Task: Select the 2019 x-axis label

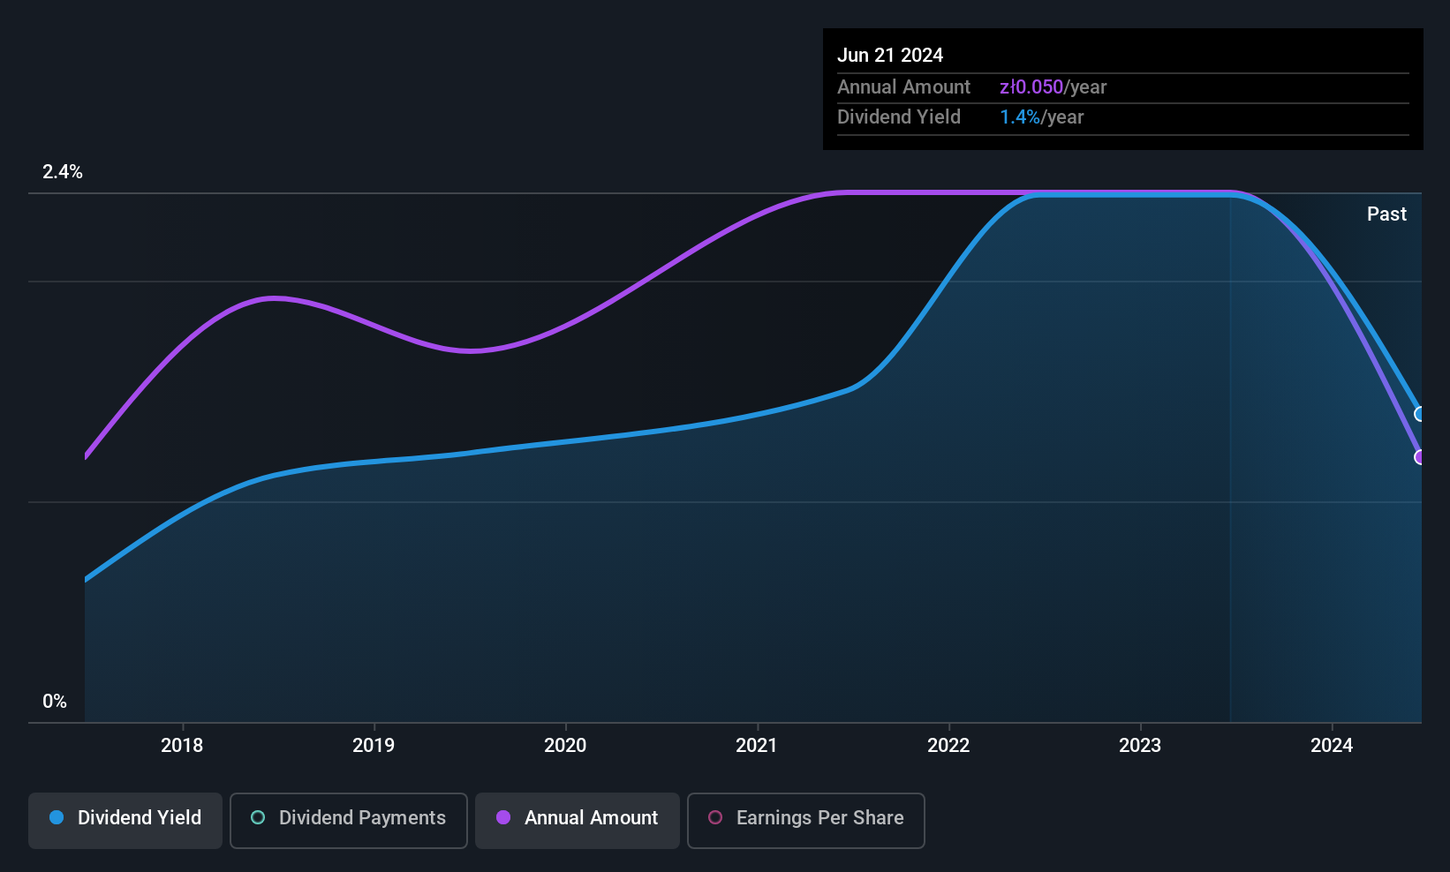Action: tap(374, 745)
